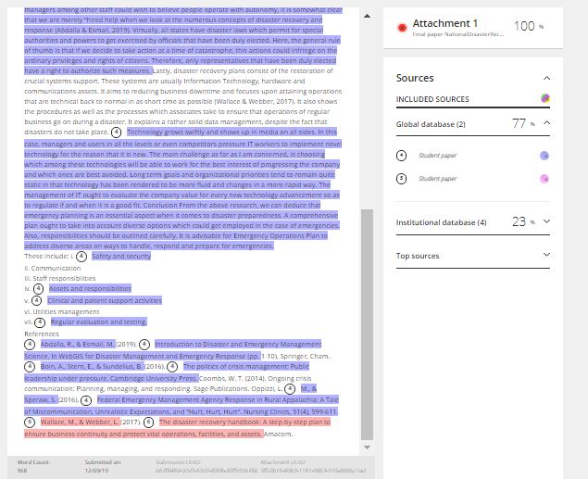Click circled number 5 in Global database list
588x479 pixels.
pyautogui.click(x=401, y=179)
